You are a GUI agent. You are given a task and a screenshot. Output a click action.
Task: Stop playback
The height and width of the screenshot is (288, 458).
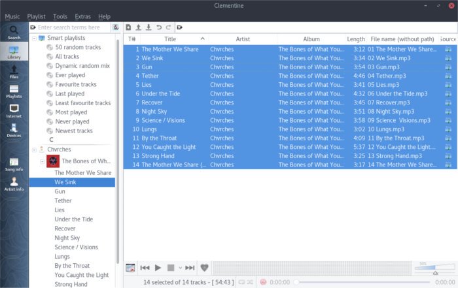tap(171, 268)
